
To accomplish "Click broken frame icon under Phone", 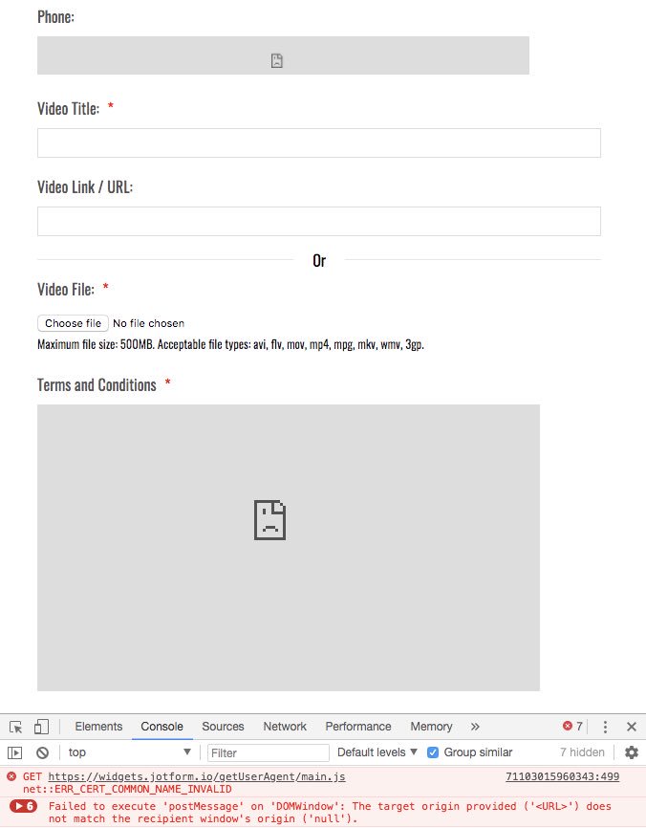I will [276, 61].
